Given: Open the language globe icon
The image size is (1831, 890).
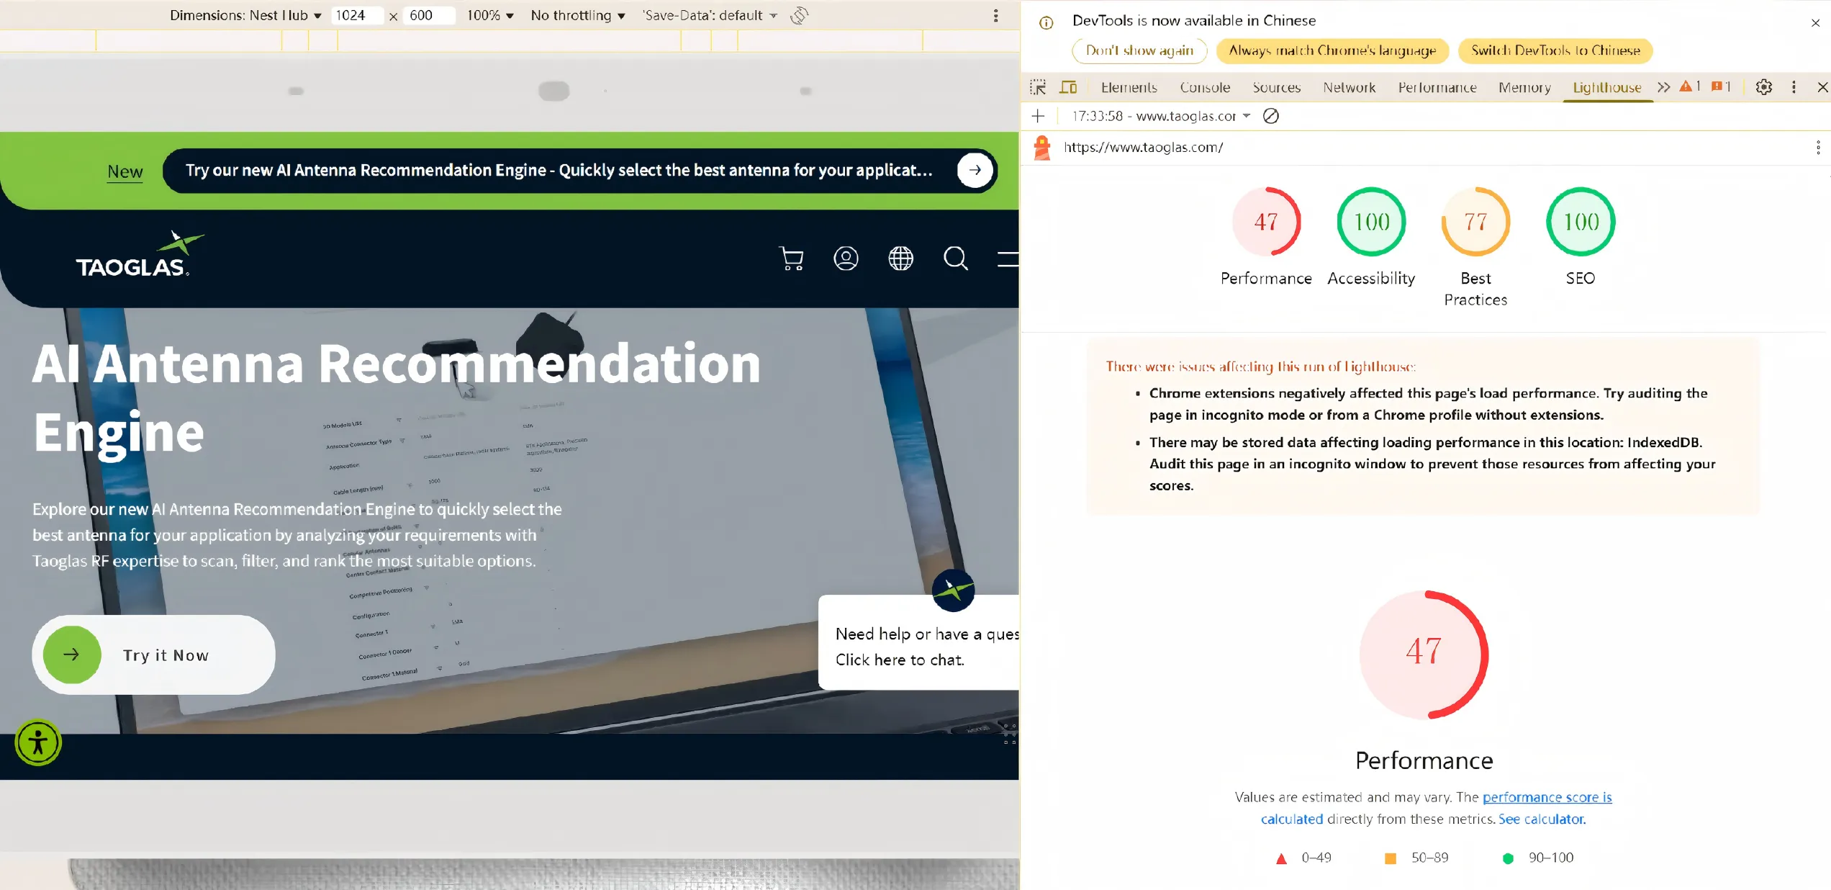Looking at the screenshot, I should click(x=900, y=259).
